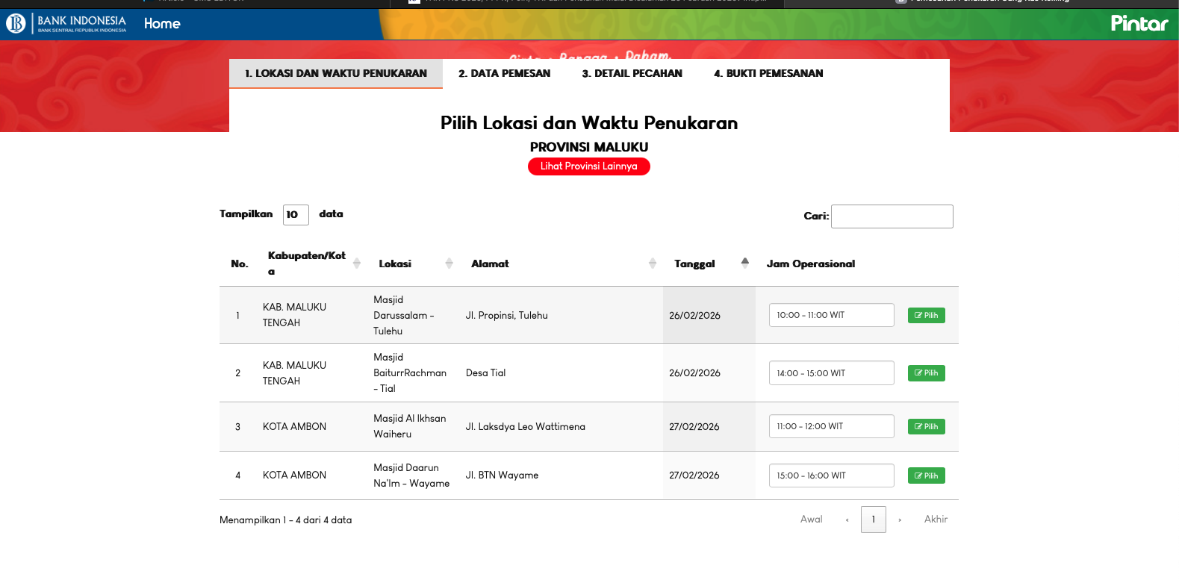
Task: Open the Detail Pecahan tab
Action: point(632,73)
